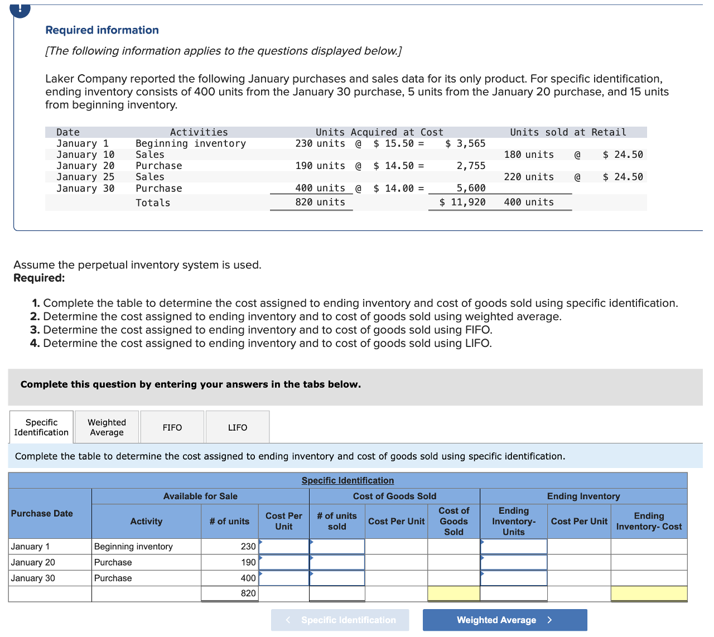The height and width of the screenshot is (637, 714).
Task: Click units sold field in Beginning inventory row
Action: point(337,546)
